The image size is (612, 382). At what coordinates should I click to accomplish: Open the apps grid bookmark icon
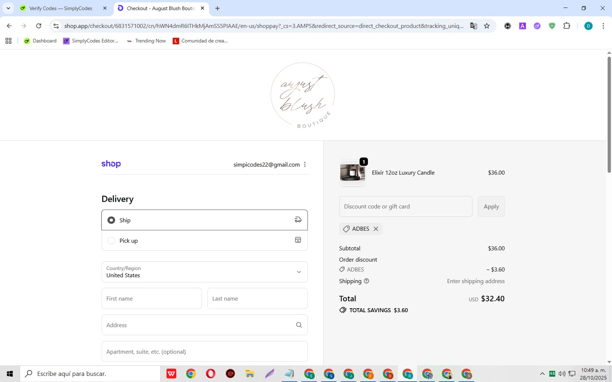click(8, 41)
